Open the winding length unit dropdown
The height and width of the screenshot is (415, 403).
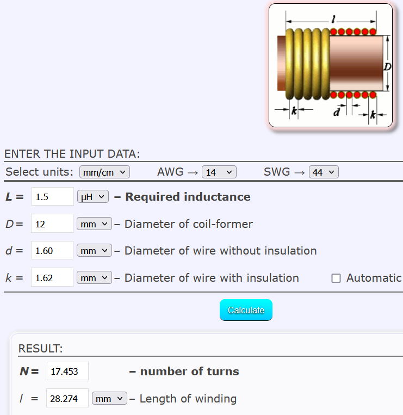click(109, 398)
